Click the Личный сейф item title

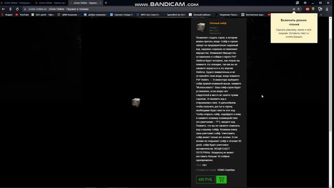pyautogui.click(x=218, y=23)
